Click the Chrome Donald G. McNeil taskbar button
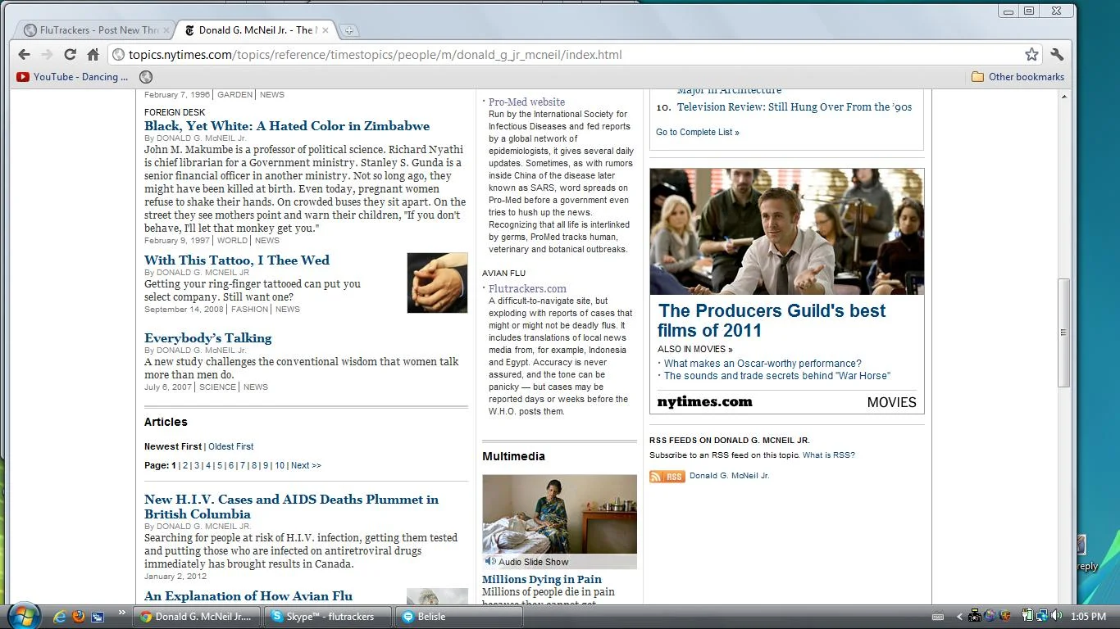 pos(198,617)
